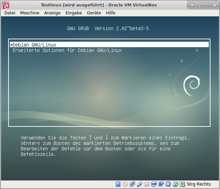The width and height of the screenshot is (220, 189).
Task: Click the network adapter status icon
Action: 132,184
